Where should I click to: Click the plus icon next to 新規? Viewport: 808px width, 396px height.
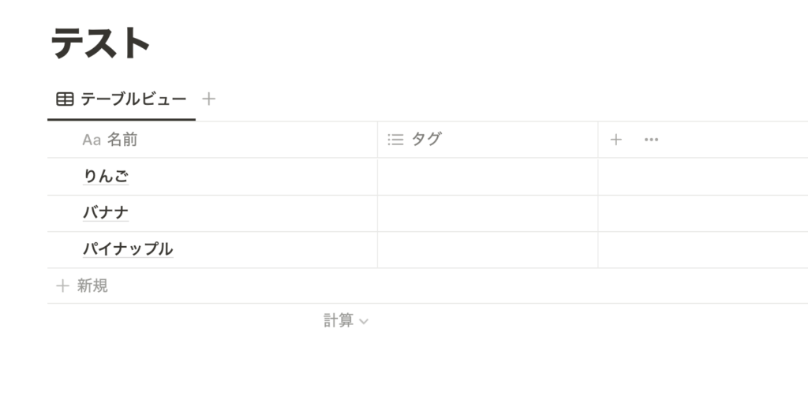tap(62, 286)
